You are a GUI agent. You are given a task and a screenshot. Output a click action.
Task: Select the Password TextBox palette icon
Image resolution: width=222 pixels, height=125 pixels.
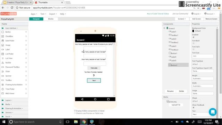[x=3, y=67]
